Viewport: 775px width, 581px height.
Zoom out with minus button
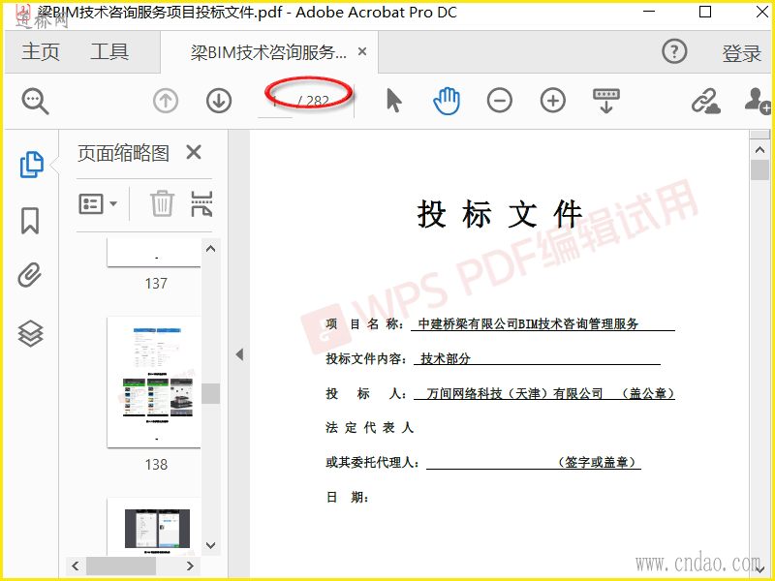(x=499, y=101)
